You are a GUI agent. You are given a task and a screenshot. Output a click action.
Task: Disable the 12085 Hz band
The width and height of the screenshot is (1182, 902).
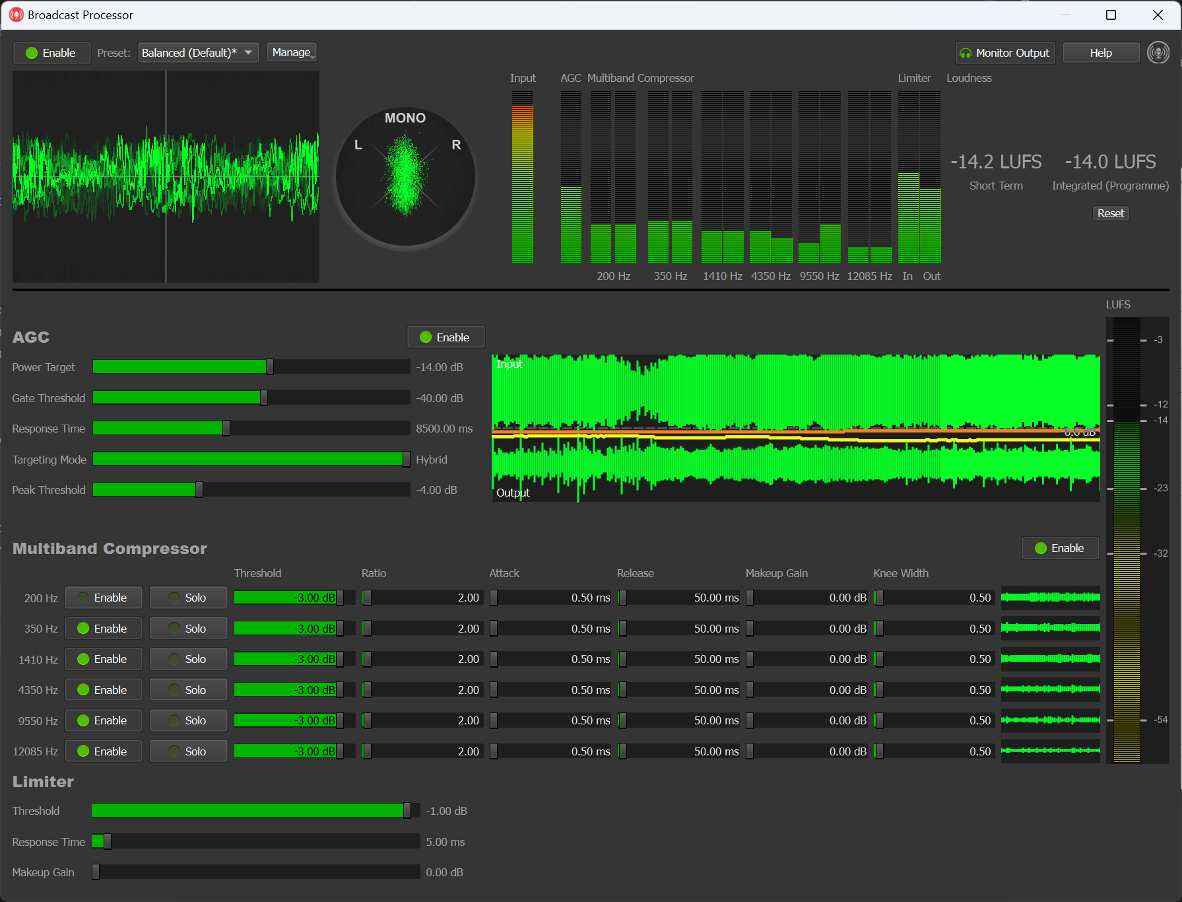[x=103, y=751]
